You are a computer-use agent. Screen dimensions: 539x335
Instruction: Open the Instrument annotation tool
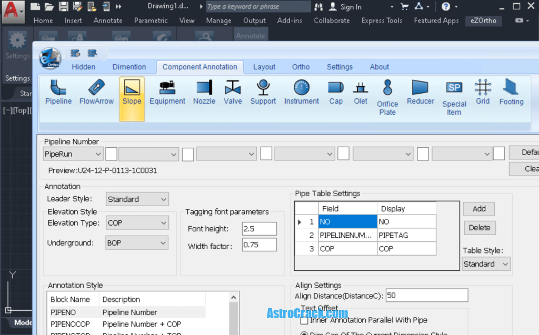301,92
